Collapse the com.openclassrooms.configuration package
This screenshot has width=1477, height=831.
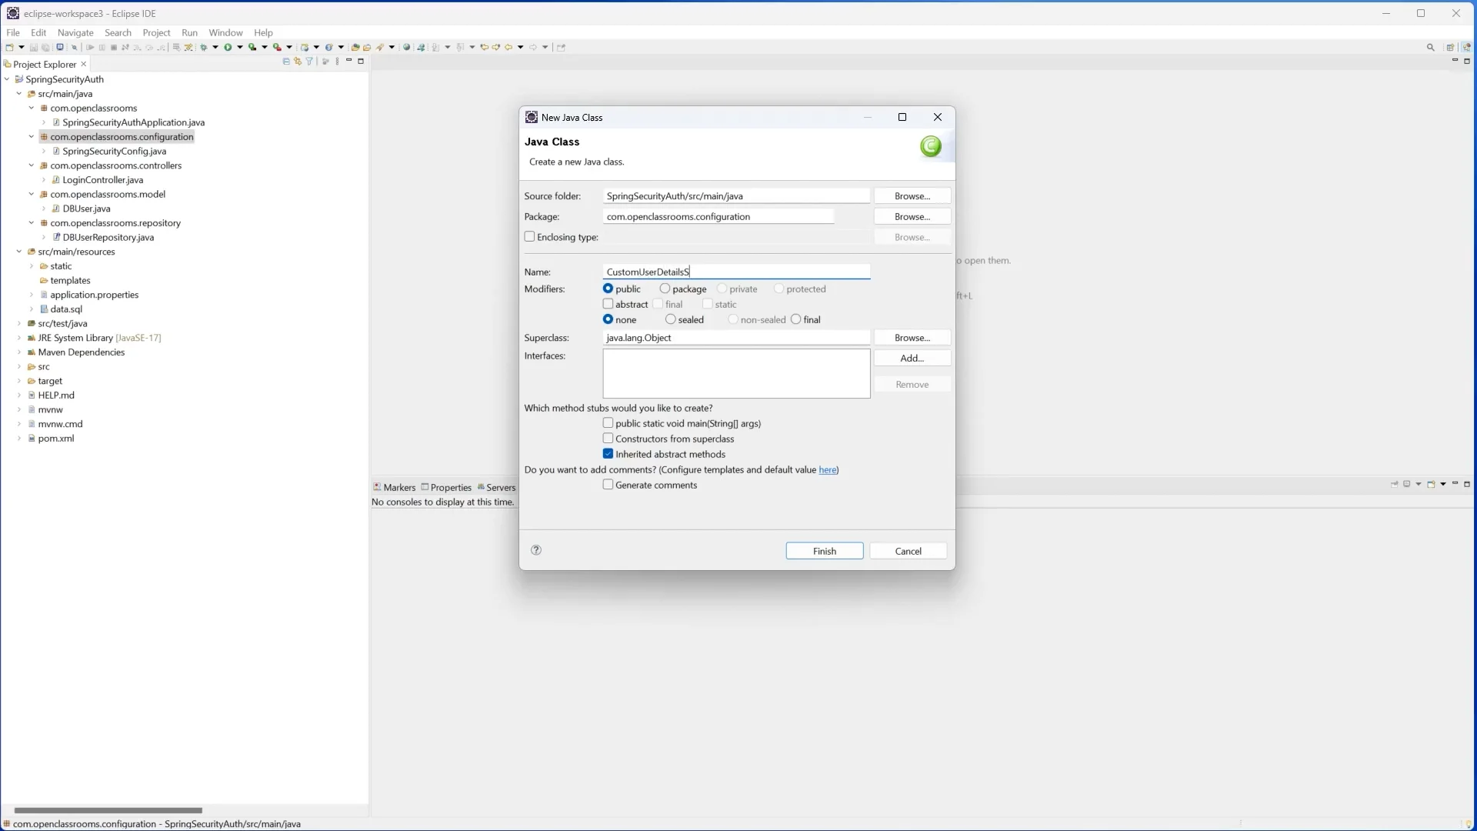(32, 136)
